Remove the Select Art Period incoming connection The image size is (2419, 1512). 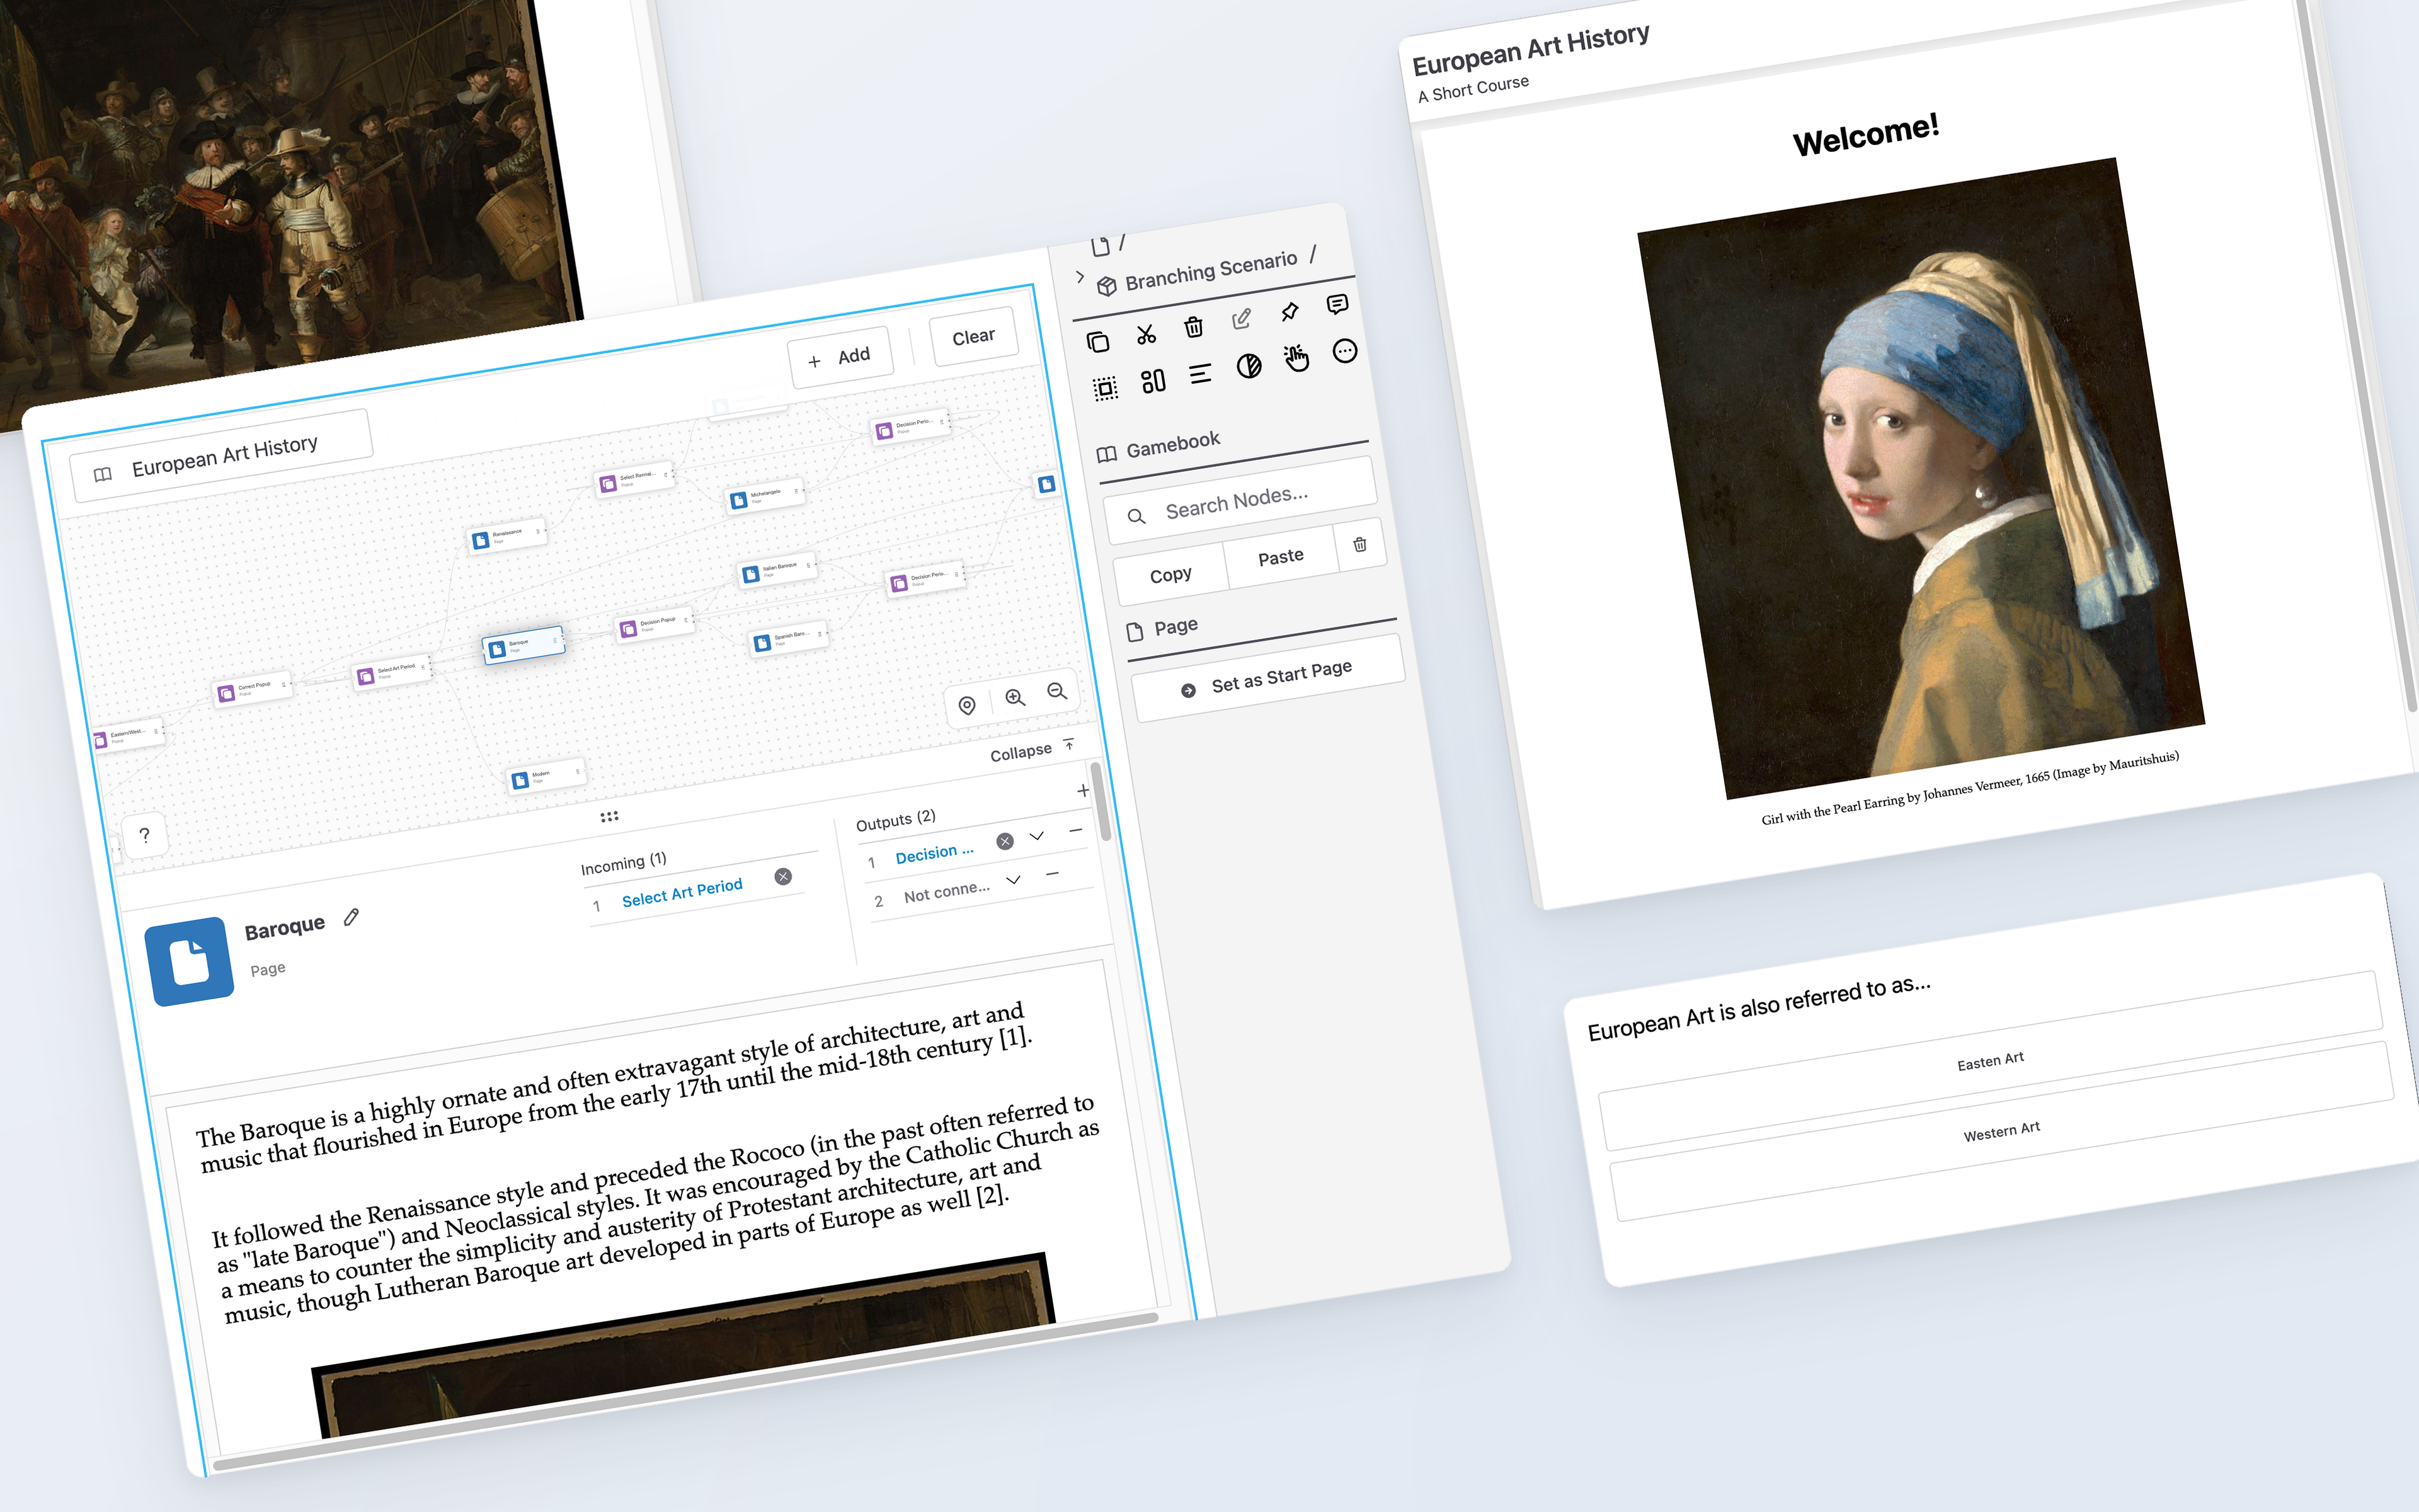784,876
